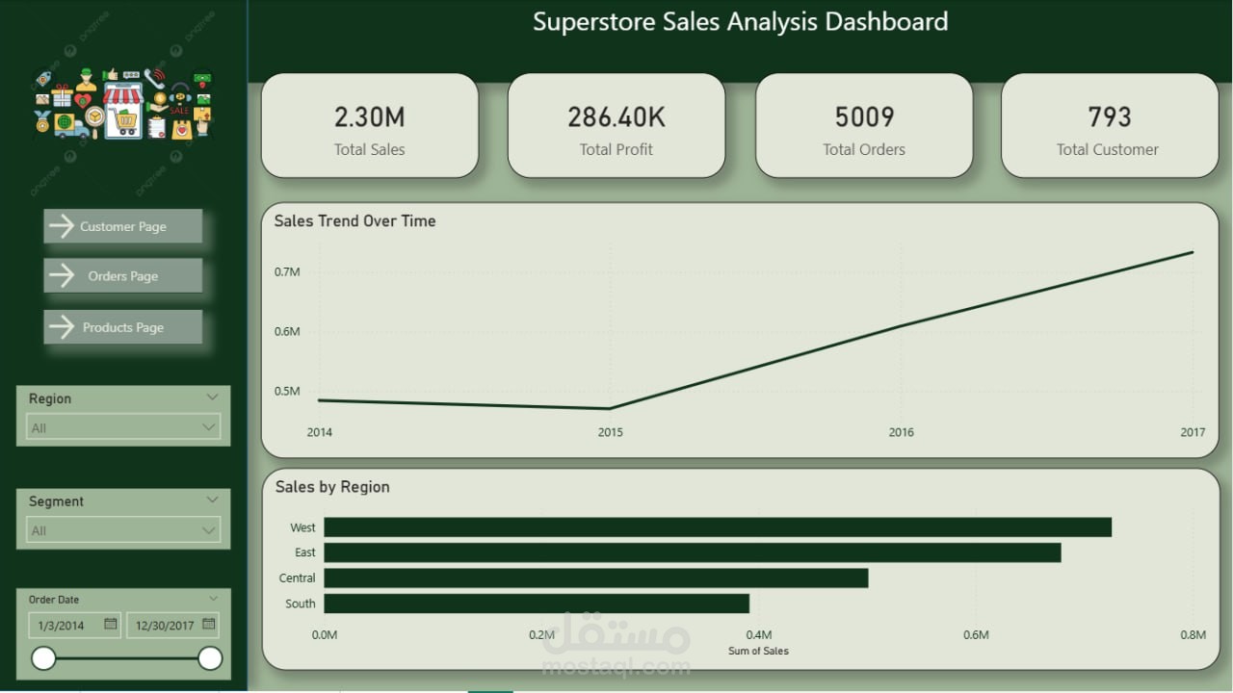Click the arrow icon beside Orders Page

pos(61,275)
